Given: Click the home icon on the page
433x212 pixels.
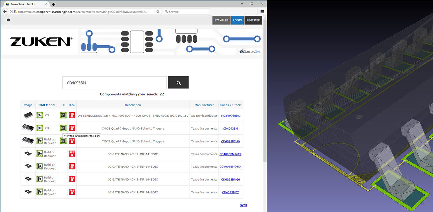Looking at the screenshot, I should coord(8,20).
